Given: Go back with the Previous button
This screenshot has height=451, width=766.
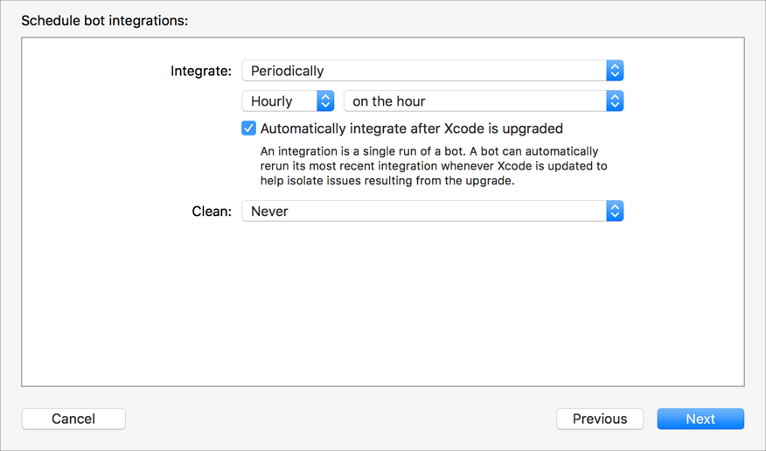Looking at the screenshot, I should pyautogui.click(x=600, y=419).
